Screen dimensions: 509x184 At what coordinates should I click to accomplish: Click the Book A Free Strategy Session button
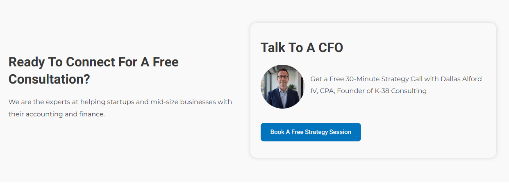(311, 132)
